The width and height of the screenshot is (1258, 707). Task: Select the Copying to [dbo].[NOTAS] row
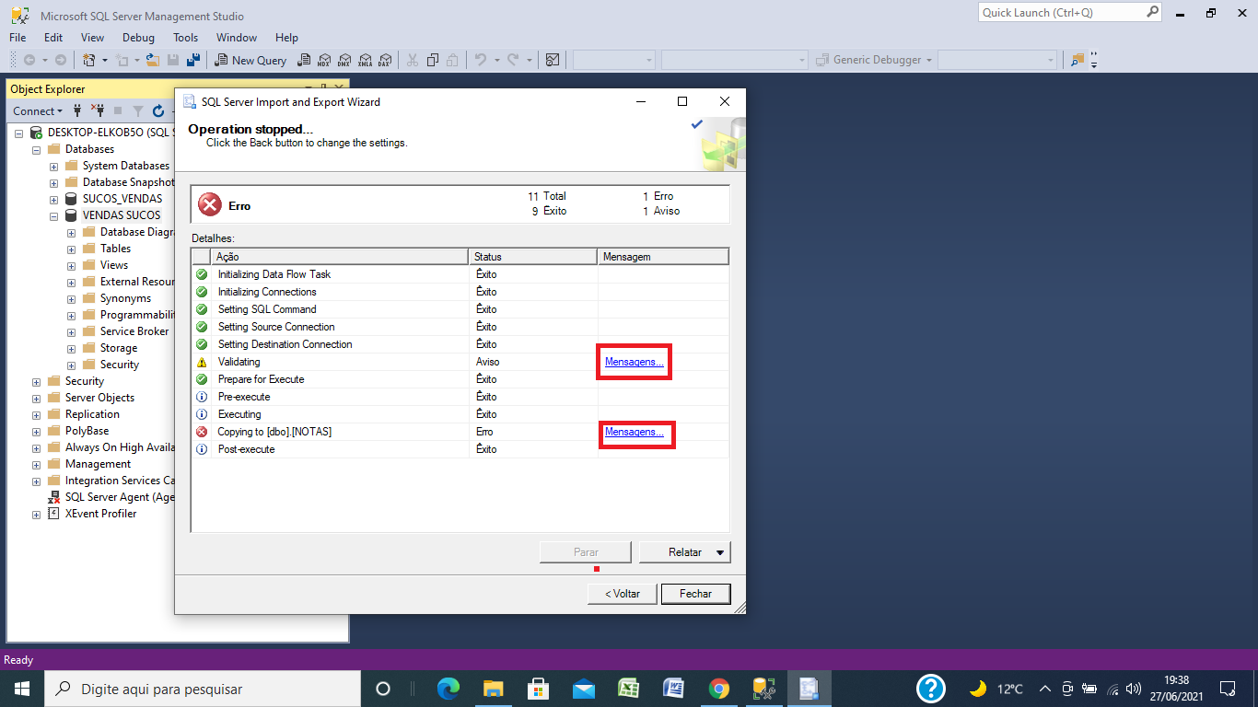(460, 432)
